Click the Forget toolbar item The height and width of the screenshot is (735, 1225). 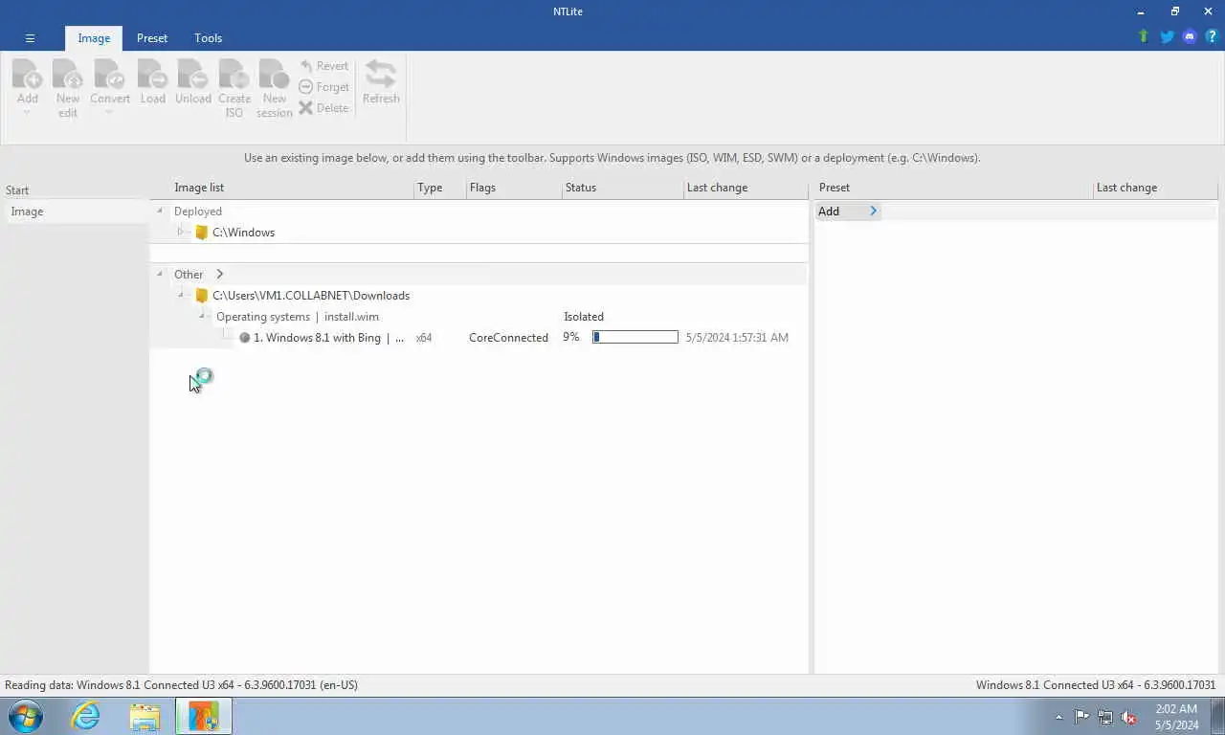[x=323, y=87]
